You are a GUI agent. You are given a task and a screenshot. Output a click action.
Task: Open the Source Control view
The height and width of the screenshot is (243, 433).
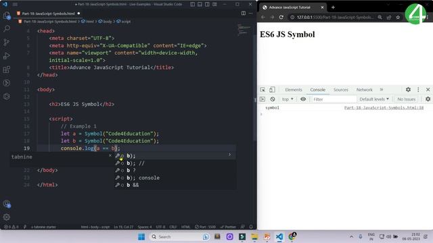7,42
